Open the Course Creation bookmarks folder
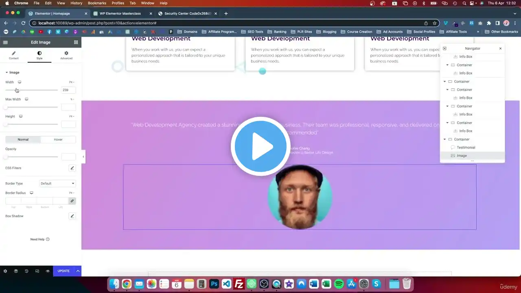Screen dimensions: 521x293 pyautogui.click(x=357, y=32)
